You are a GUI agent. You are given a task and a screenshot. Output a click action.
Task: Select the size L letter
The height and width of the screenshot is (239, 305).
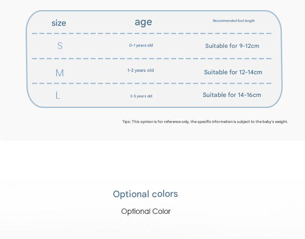[58, 95]
